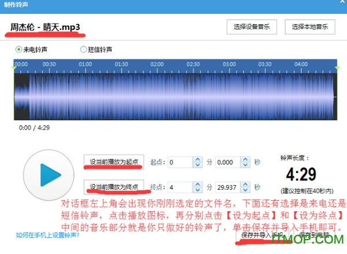Click the end point minutes field

[180, 187]
